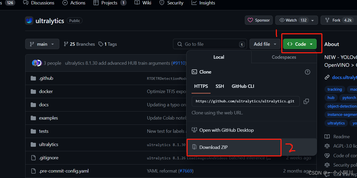Open the Add file dropdown
This screenshot has width=357, height=178.
[x=265, y=44]
